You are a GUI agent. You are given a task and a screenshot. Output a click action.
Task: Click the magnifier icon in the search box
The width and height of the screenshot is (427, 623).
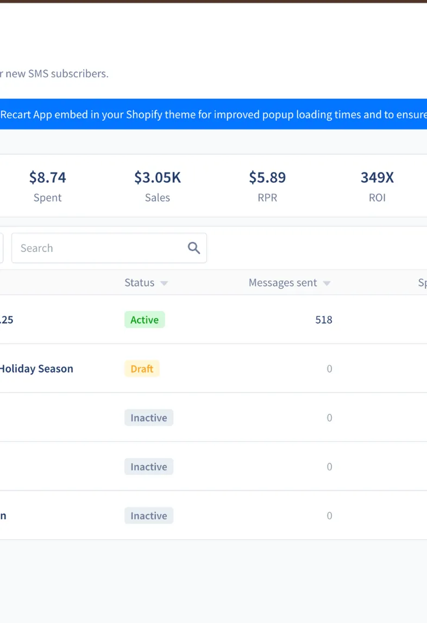194,248
